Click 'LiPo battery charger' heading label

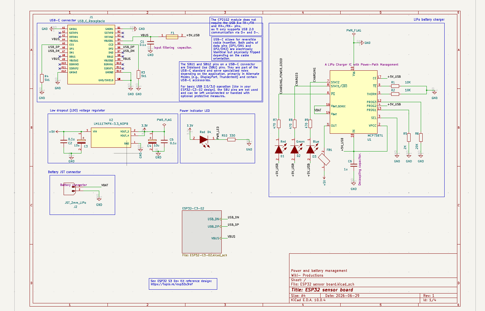429,19
